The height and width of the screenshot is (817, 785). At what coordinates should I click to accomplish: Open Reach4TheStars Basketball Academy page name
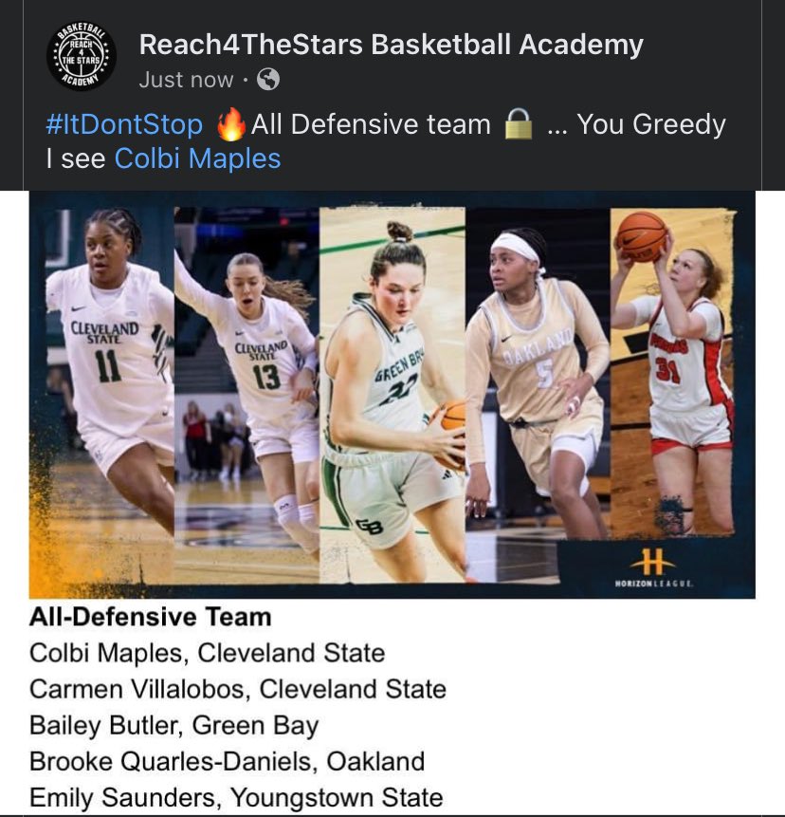point(391,45)
